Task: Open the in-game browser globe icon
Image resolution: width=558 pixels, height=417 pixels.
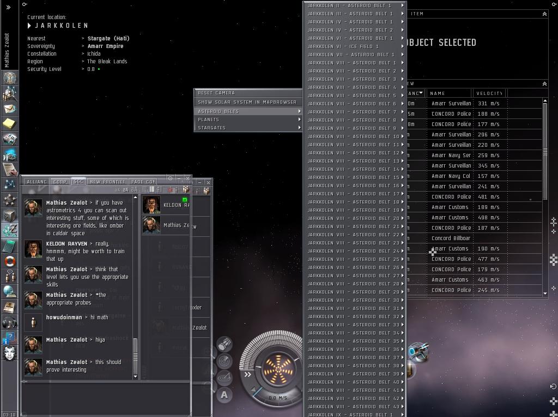Action: point(10,291)
